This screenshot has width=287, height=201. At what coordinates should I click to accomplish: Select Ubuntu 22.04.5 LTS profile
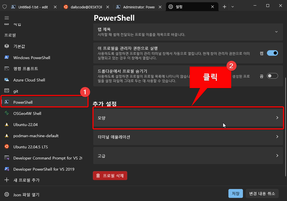pos(44,147)
